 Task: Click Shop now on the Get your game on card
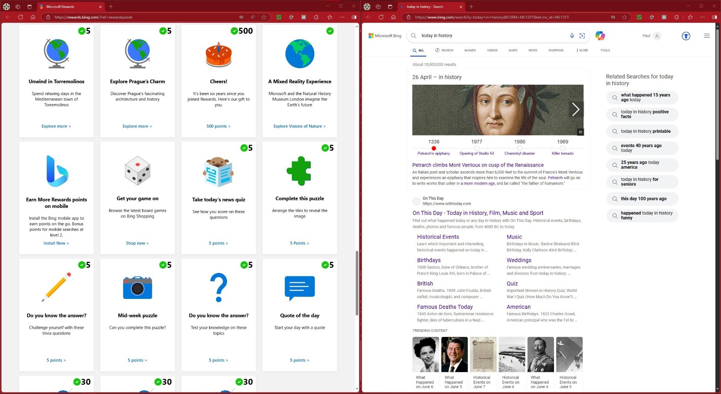[x=137, y=243]
